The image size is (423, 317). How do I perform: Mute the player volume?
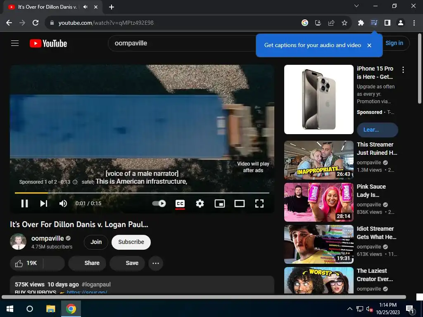click(63, 203)
